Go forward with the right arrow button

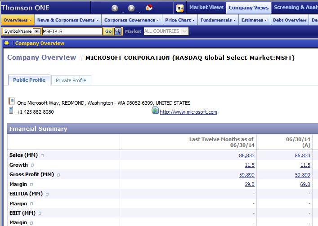[131, 8]
